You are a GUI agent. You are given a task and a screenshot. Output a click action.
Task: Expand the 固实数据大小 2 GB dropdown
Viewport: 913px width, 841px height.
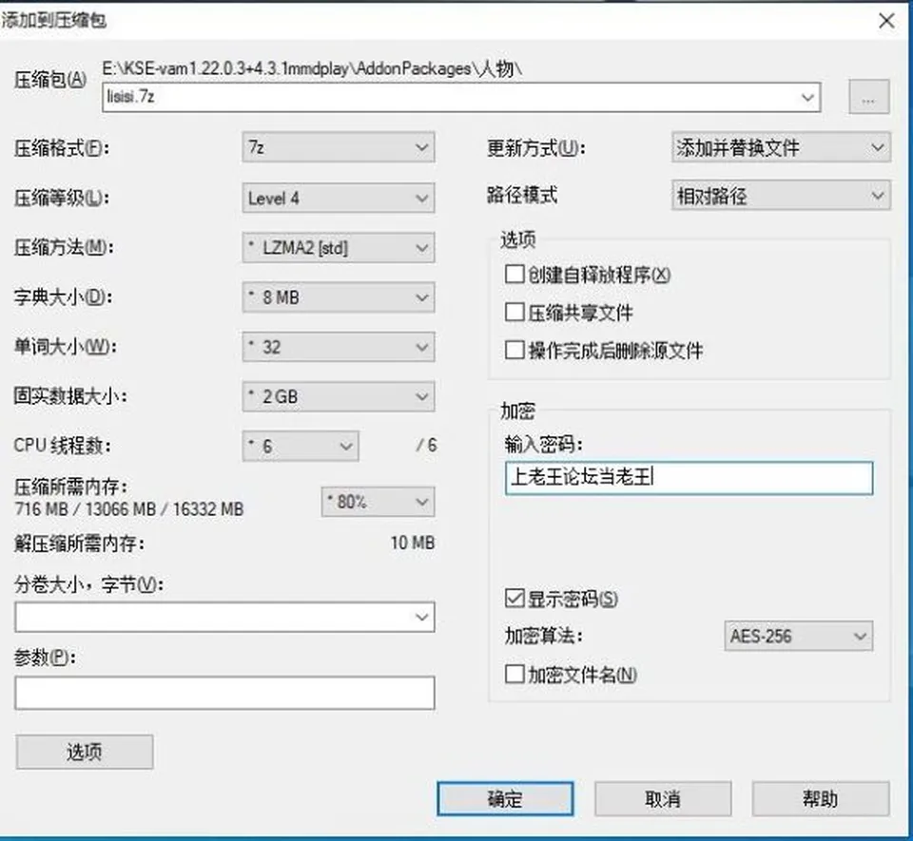[x=339, y=396]
